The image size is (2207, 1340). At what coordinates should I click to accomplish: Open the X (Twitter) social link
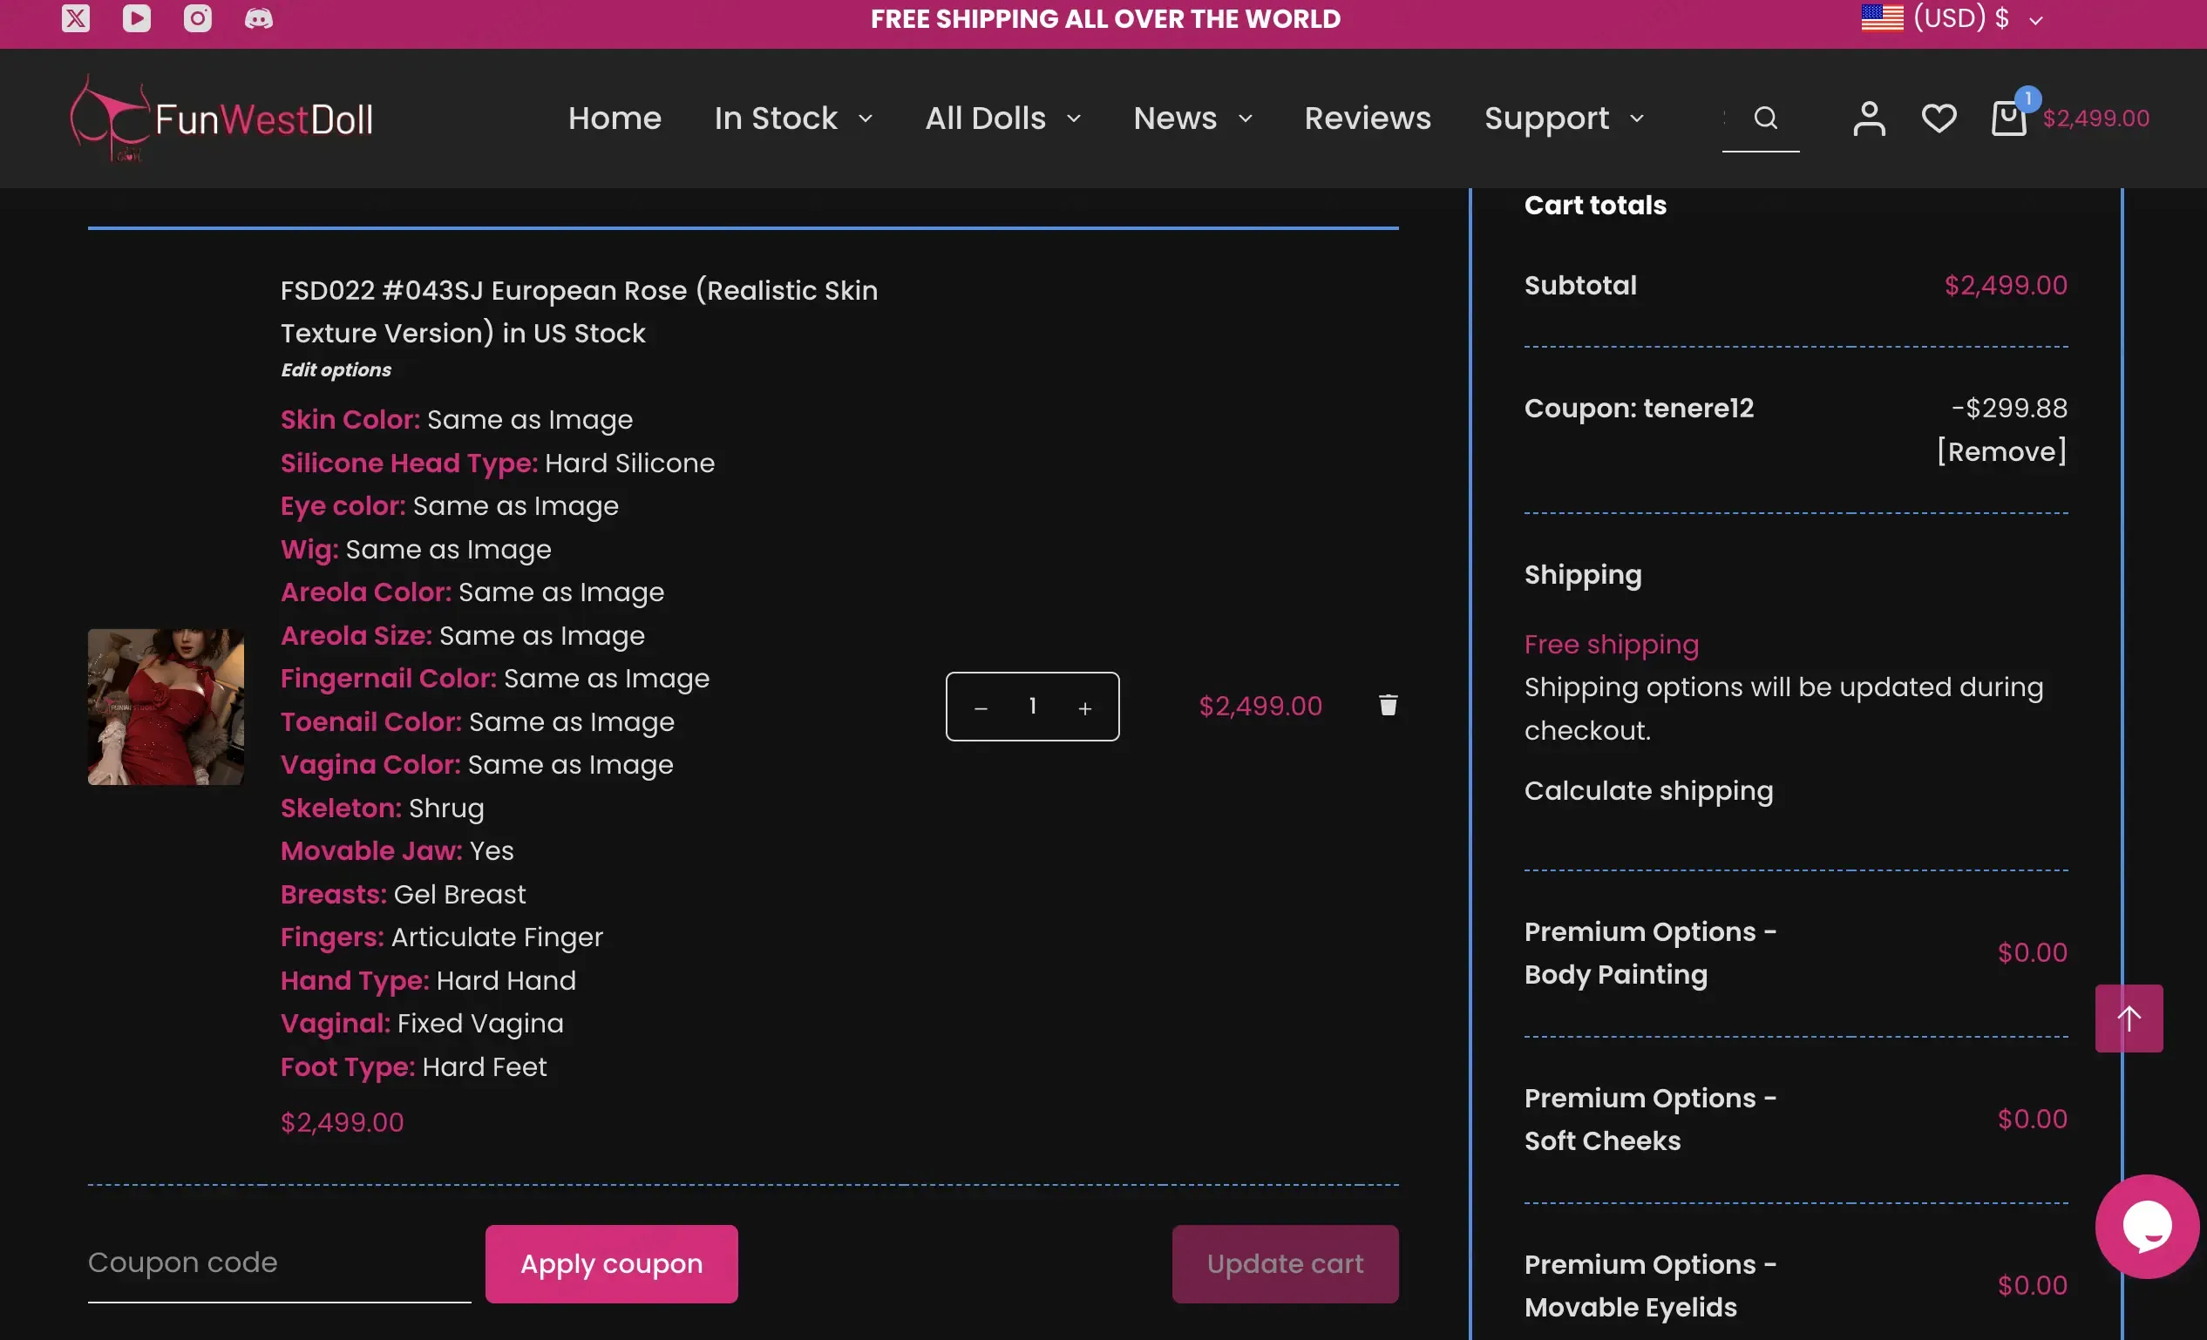(75, 18)
